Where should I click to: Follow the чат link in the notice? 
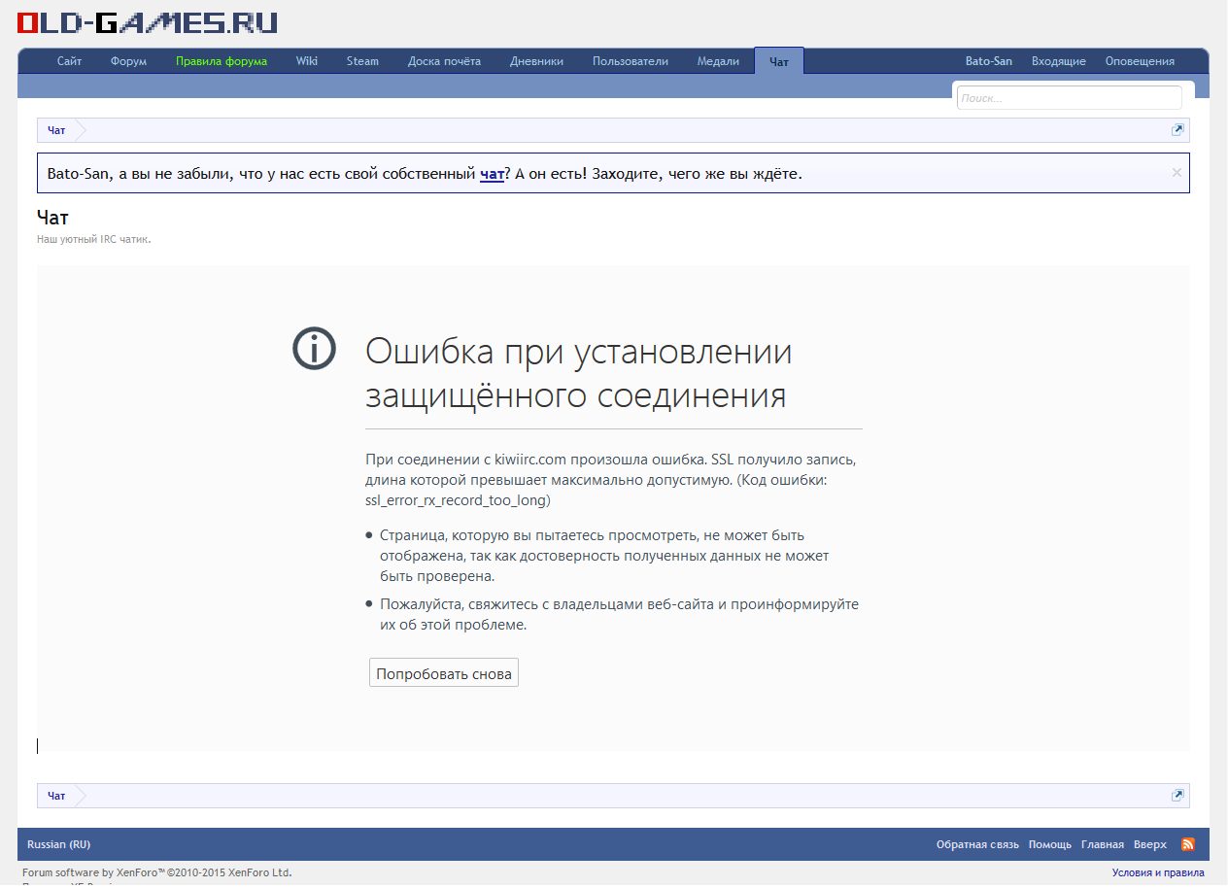(x=492, y=174)
